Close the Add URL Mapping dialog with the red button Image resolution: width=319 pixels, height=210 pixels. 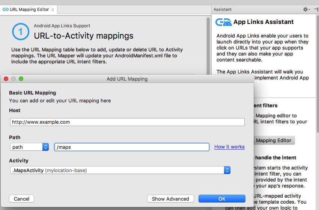click(6, 79)
